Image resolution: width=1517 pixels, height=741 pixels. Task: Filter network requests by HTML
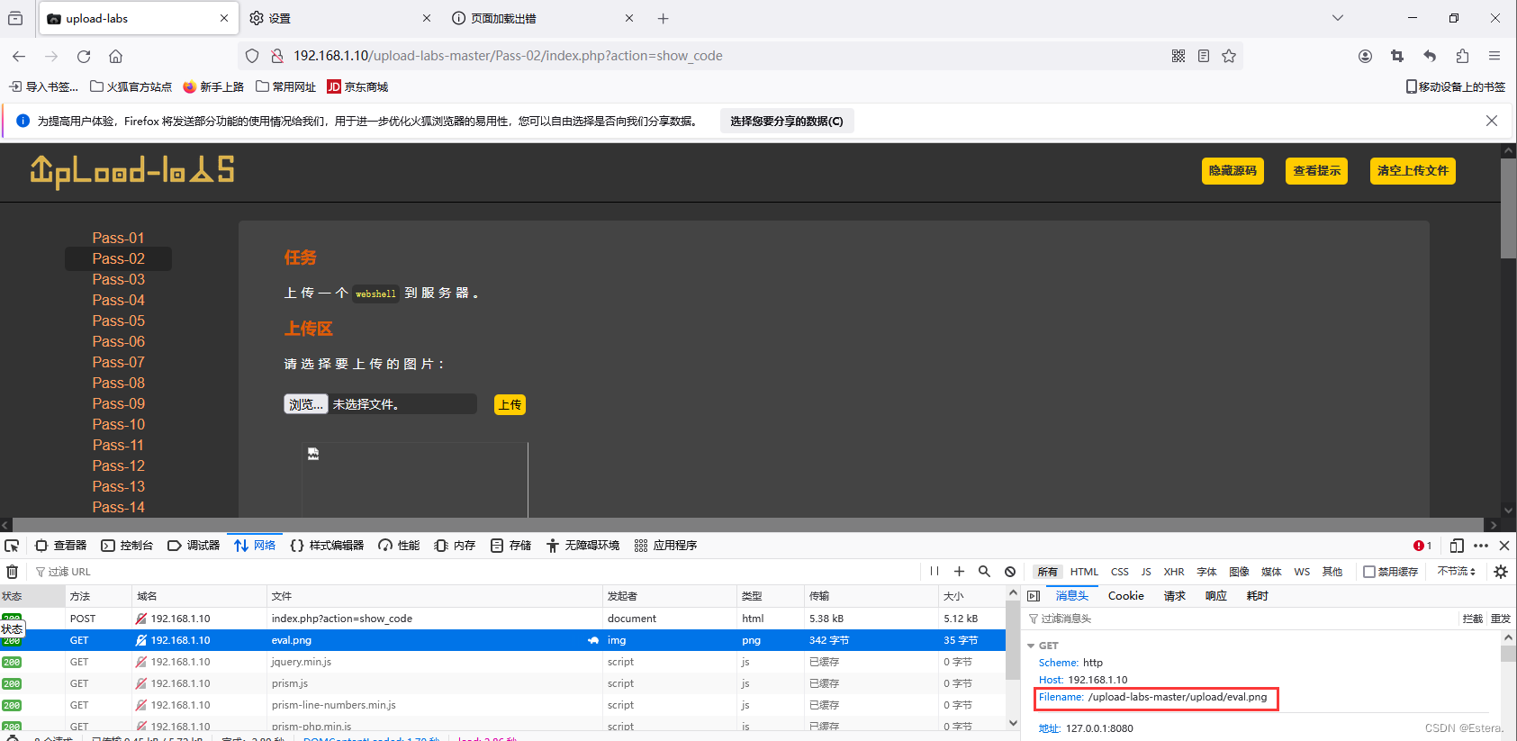(x=1084, y=572)
